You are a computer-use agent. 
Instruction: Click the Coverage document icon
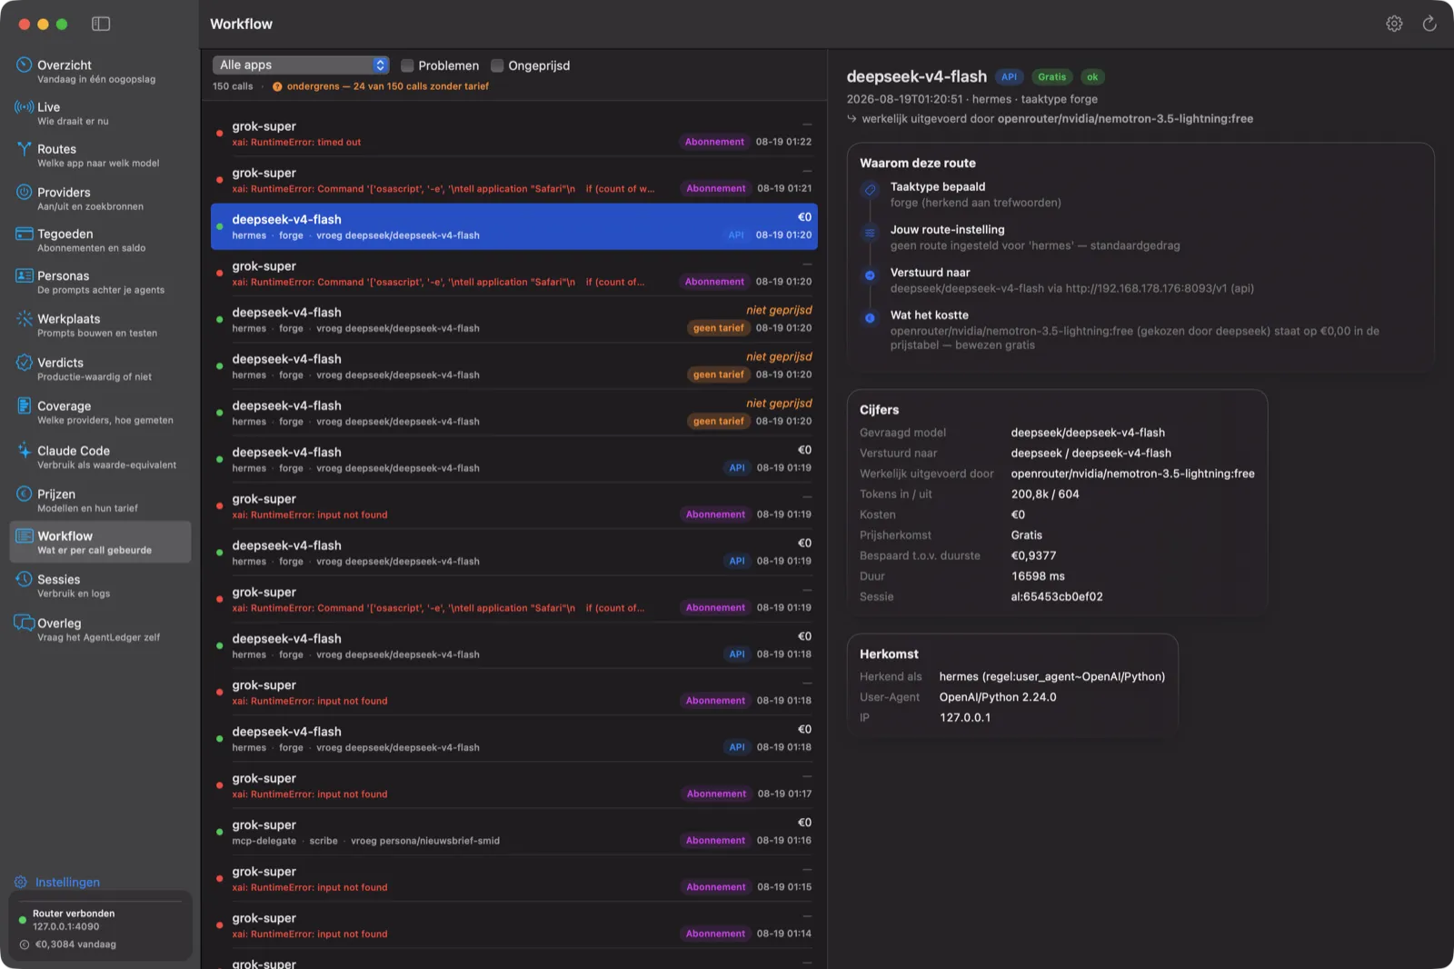coord(24,405)
